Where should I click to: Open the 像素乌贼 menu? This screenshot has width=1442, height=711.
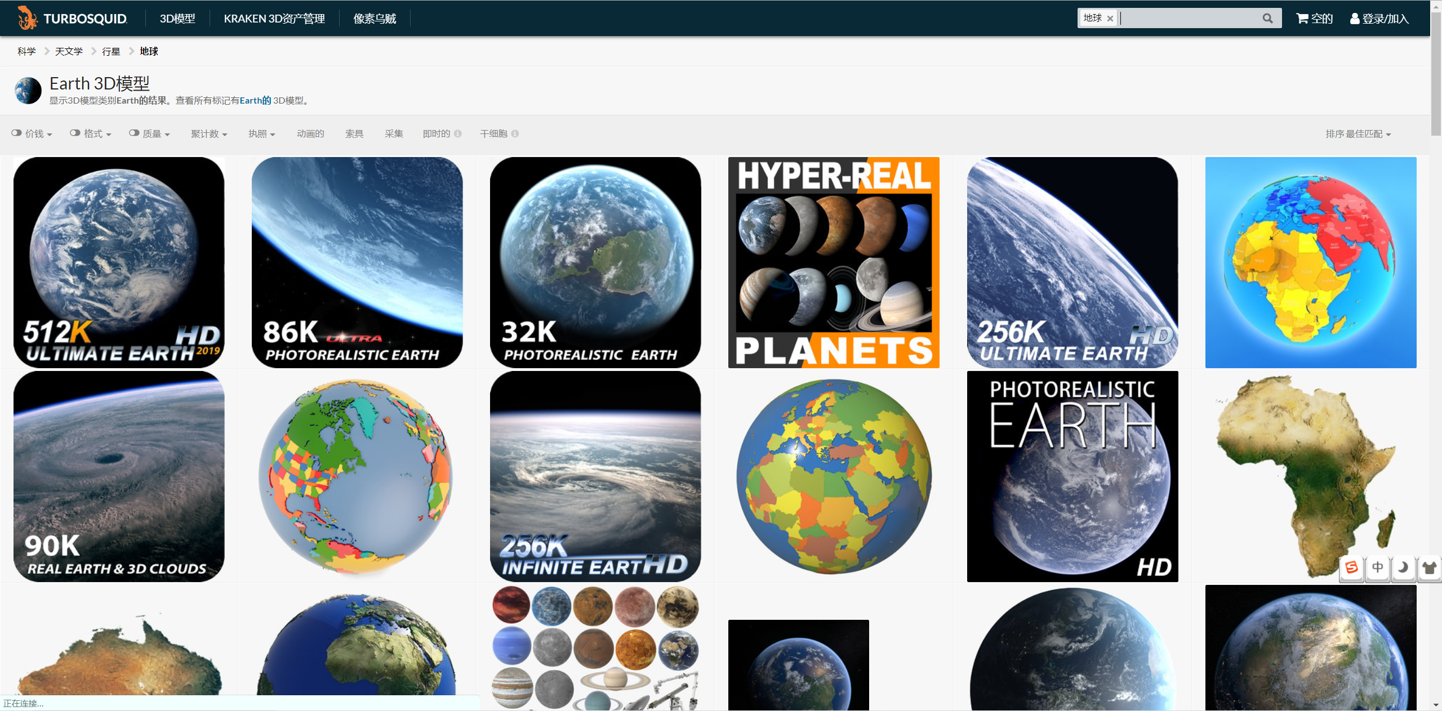tap(375, 19)
